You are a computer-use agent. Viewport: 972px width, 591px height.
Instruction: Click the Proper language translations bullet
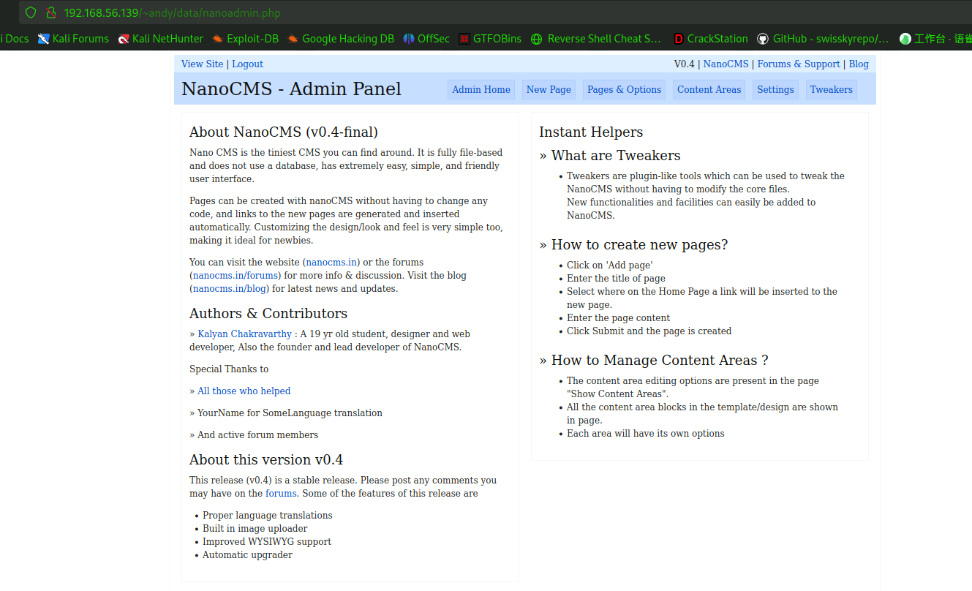point(268,515)
